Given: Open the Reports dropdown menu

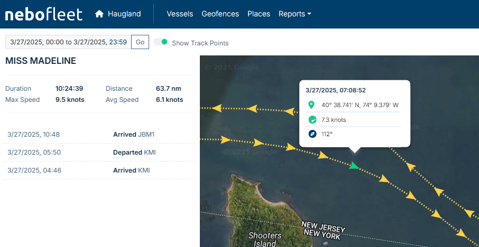Looking at the screenshot, I should click(x=294, y=14).
